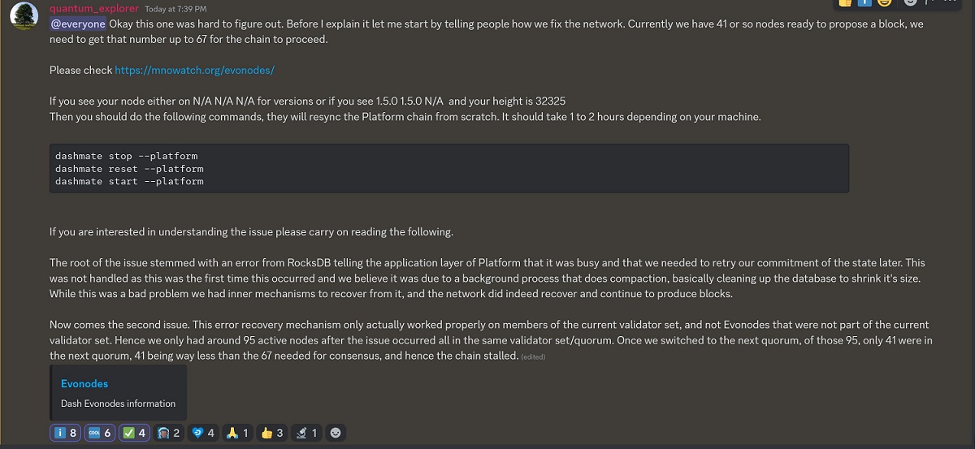This screenshot has height=449, width=975.
Task: Open quantum_explorer's user profile name
Action: point(94,9)
